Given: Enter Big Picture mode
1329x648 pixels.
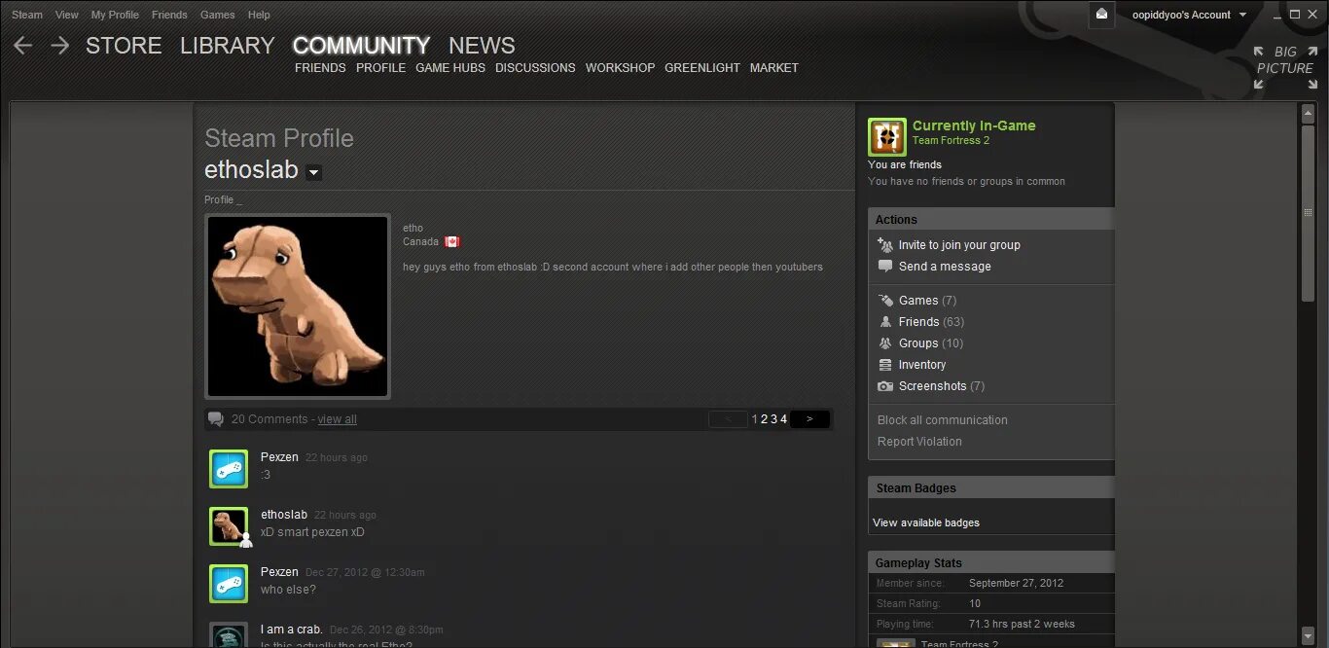Looking at the screenshot, I should point(1284,67).
